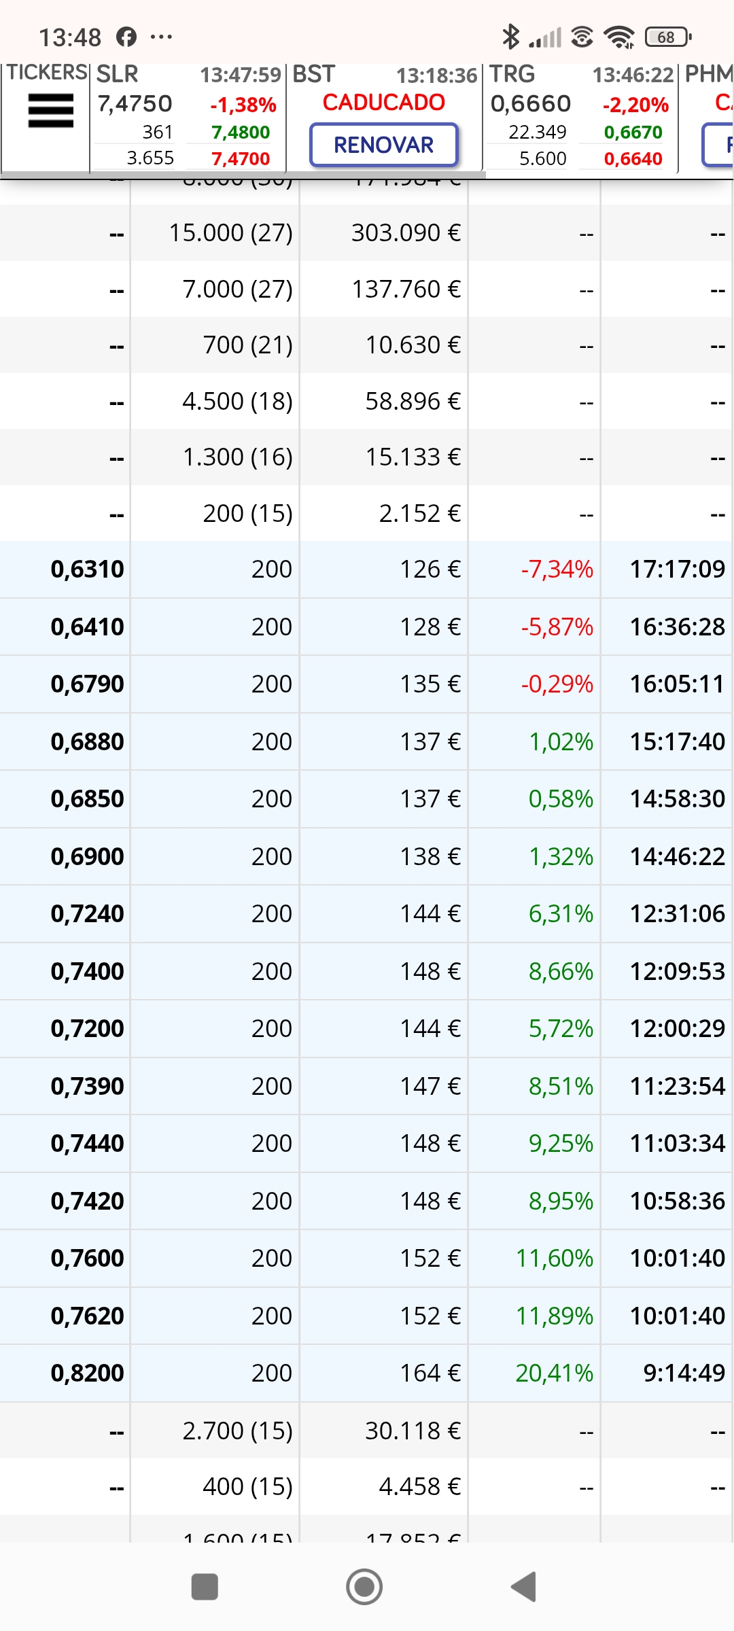Image resolution: width=734 pixels, height=1631 pixels.
Task: Tap the 20,41% change value
Action: tap(555, 1373)
